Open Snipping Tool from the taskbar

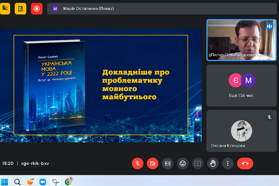pyautogui.click(x=55, y=182)
